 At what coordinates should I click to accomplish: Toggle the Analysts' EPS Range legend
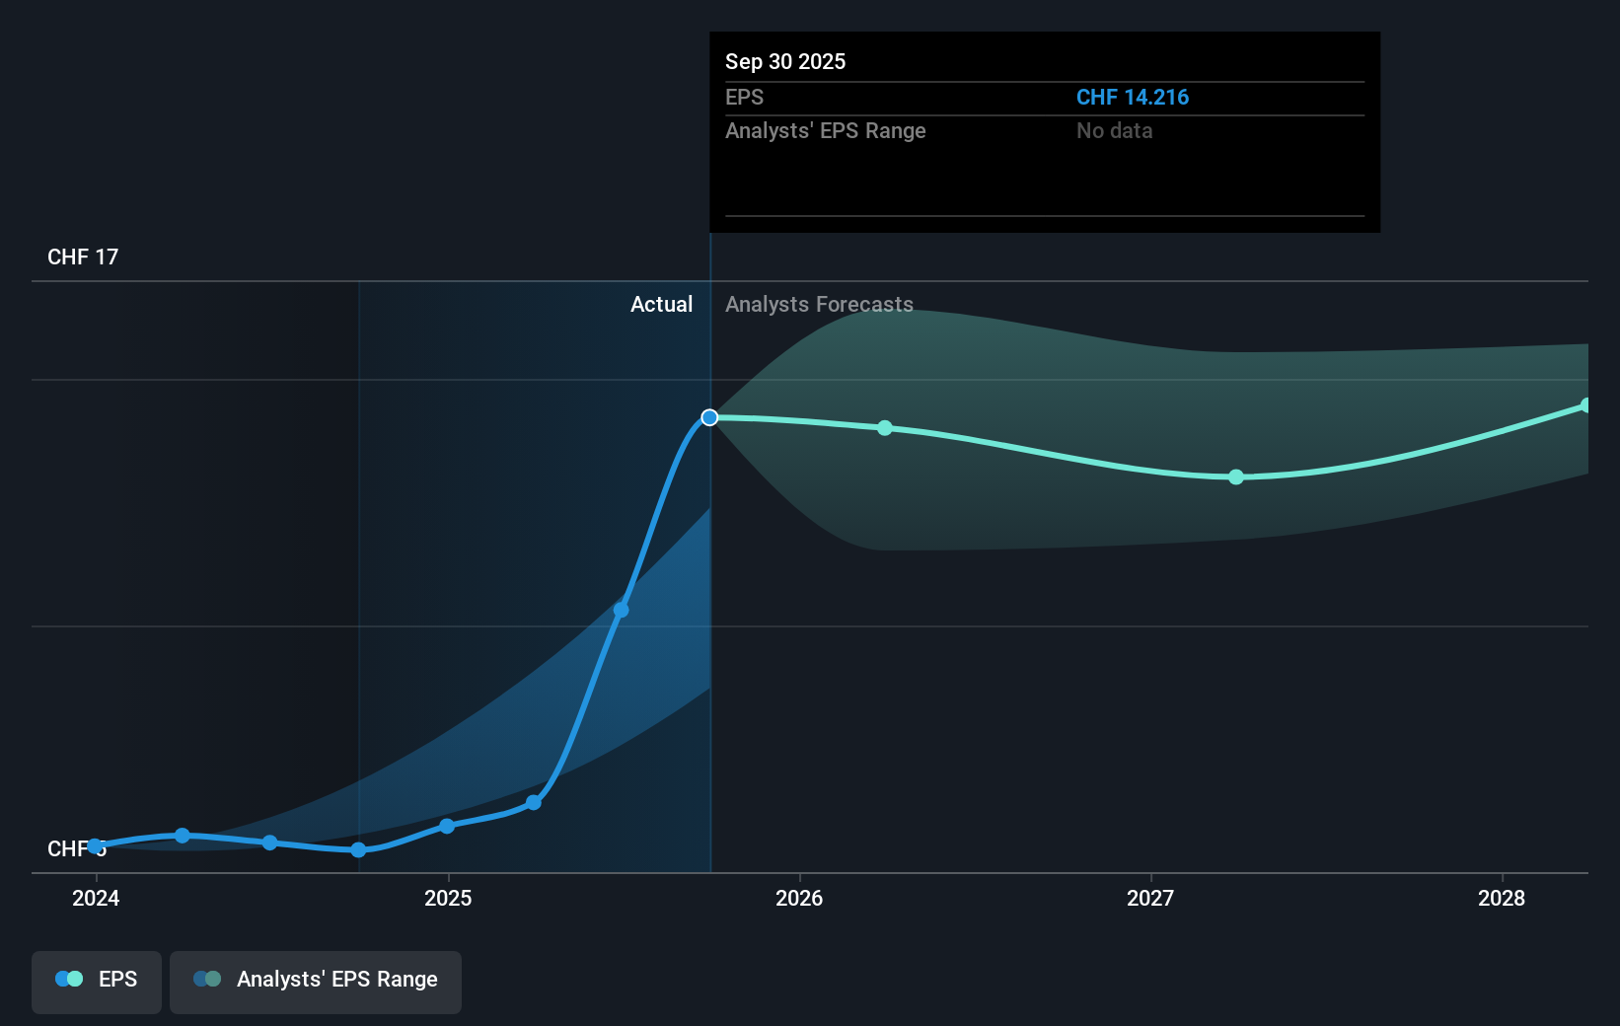316,982
